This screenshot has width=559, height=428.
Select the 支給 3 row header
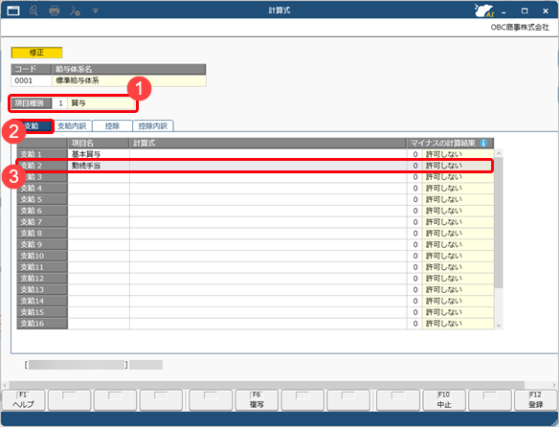click(x=42, y=177)
